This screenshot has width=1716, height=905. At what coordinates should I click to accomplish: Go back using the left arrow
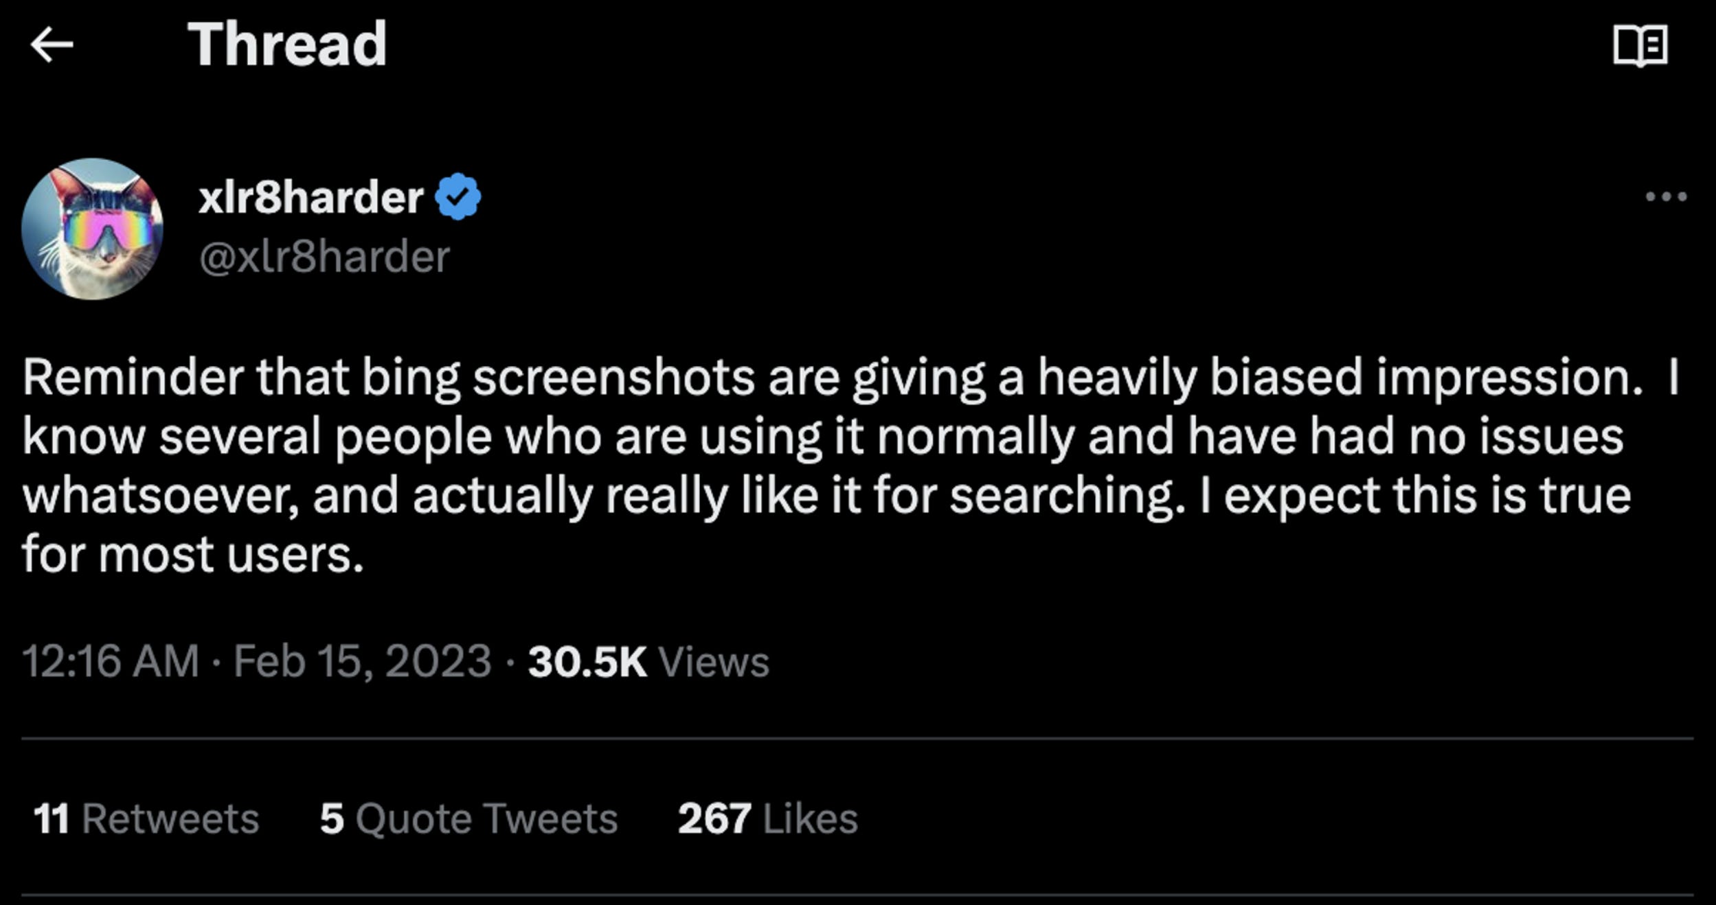(x=52, y=45)
